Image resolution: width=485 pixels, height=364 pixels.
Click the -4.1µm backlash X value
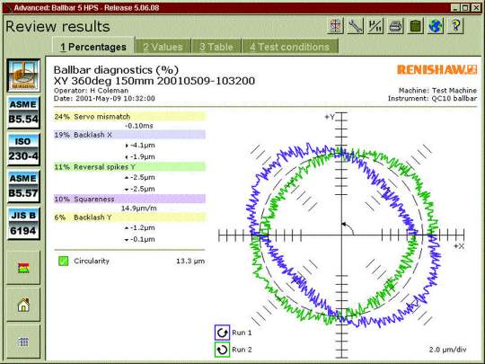[142, 146]
